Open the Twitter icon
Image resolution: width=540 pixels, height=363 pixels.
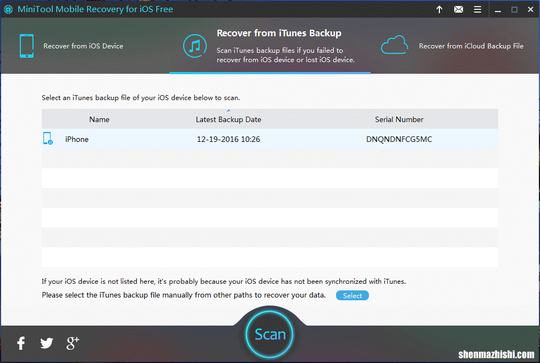click(47, 343)
